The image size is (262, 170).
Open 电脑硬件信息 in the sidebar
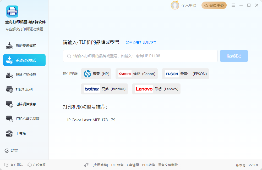[x=24, y=104]
